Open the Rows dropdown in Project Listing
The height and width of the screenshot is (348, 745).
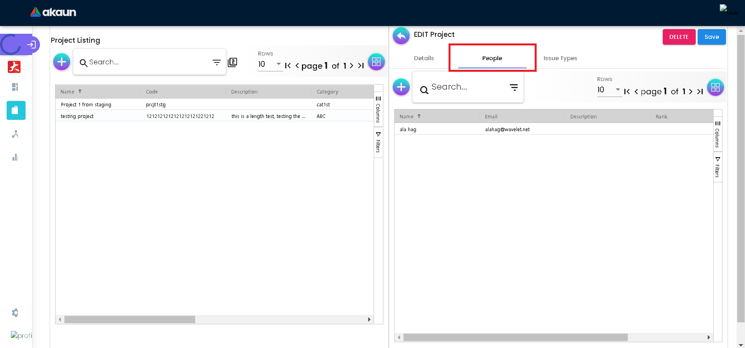click(270, 64)
